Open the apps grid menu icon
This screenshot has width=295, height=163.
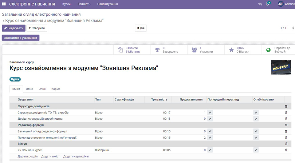[x=4, y=4]
